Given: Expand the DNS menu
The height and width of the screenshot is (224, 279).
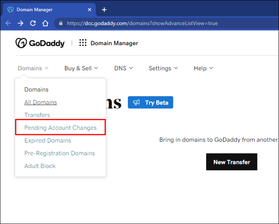Looking at the screenshot, I should (123, 68).
